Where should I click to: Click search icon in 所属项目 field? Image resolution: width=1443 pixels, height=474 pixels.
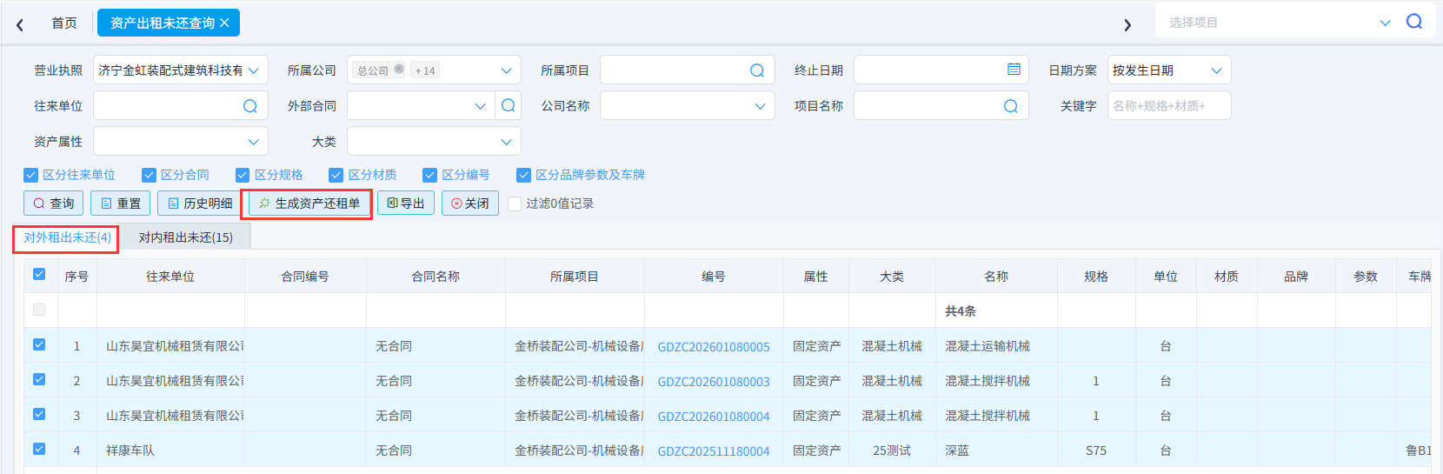(756, 70)
